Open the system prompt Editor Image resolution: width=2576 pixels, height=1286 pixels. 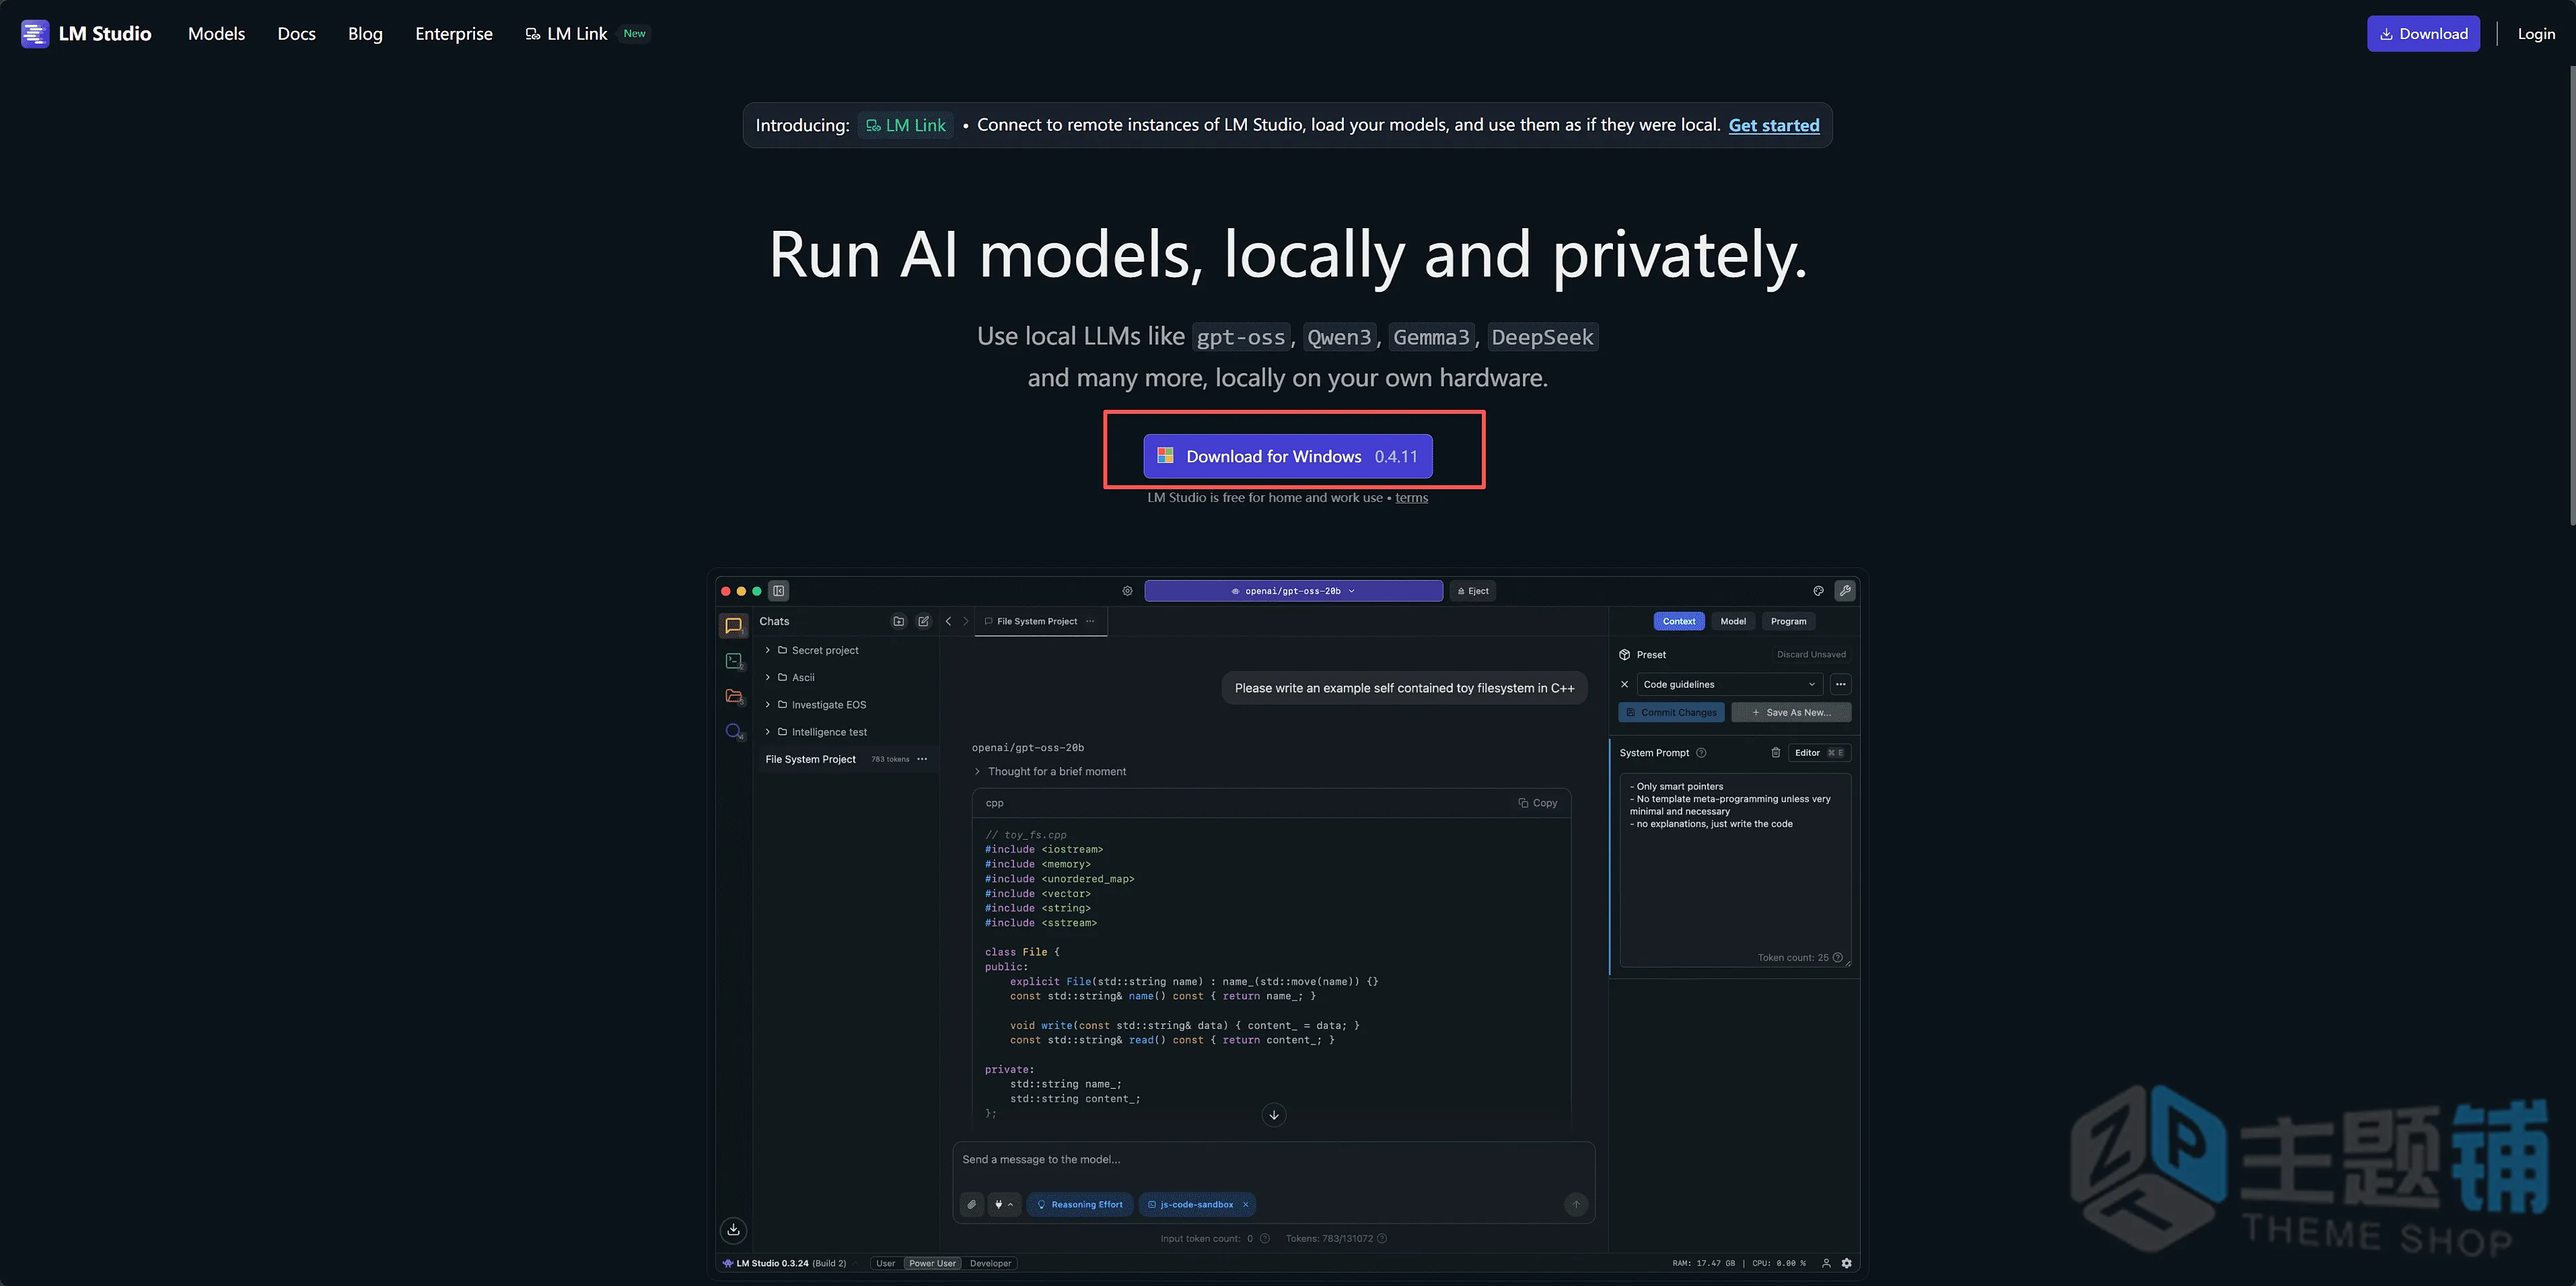pyautogui.click(x=1818, y=753)
